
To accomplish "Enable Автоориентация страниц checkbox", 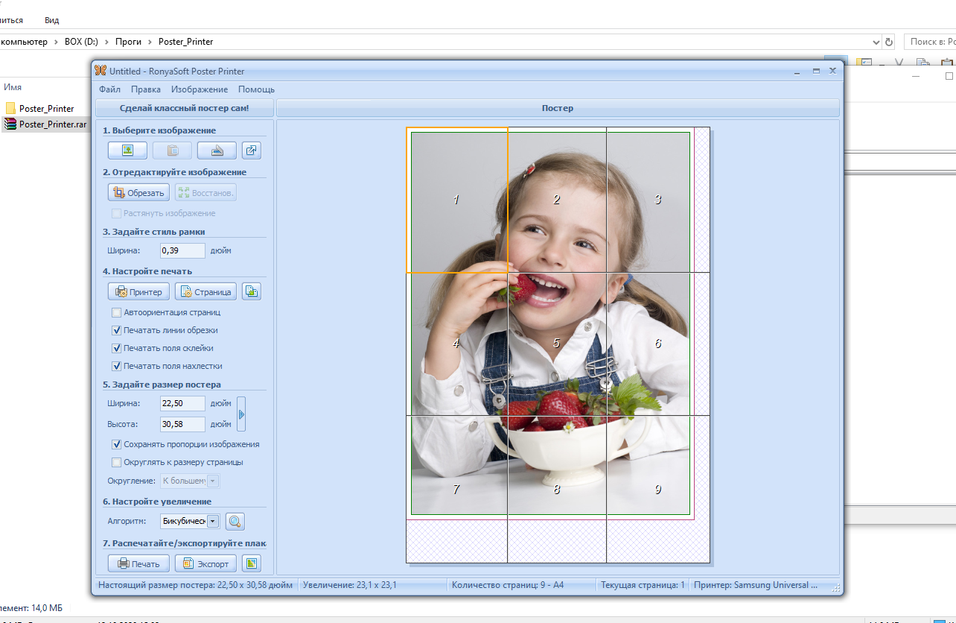I will pos(116,312).
